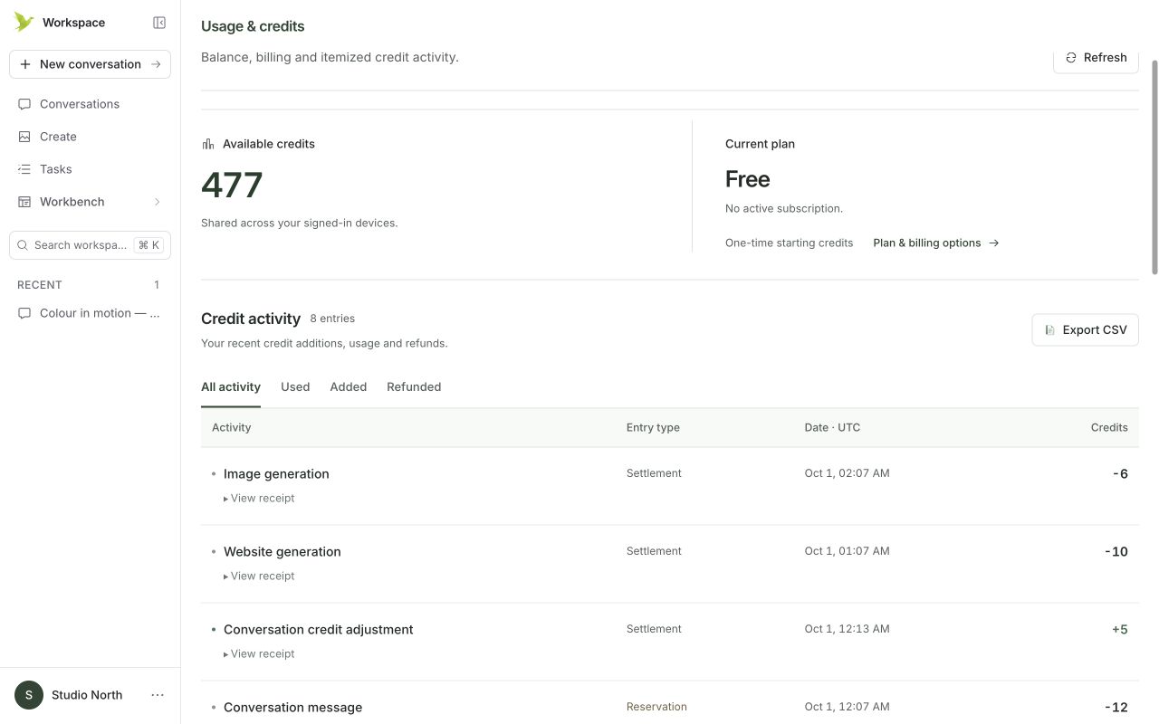Click the Usage & credits page heading
1159x724 pixels.
[253, 26]
